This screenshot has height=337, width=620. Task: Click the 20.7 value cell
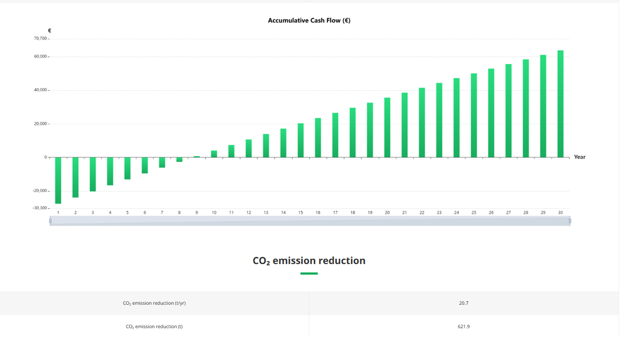[x=463, y=303]
